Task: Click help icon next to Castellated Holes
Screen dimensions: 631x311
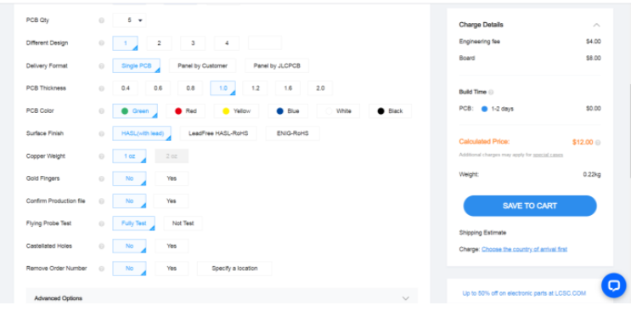Action: point(101,246)
